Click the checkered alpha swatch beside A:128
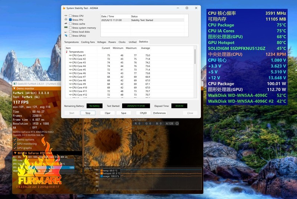 pyautogui.click(x=176, y=124)
